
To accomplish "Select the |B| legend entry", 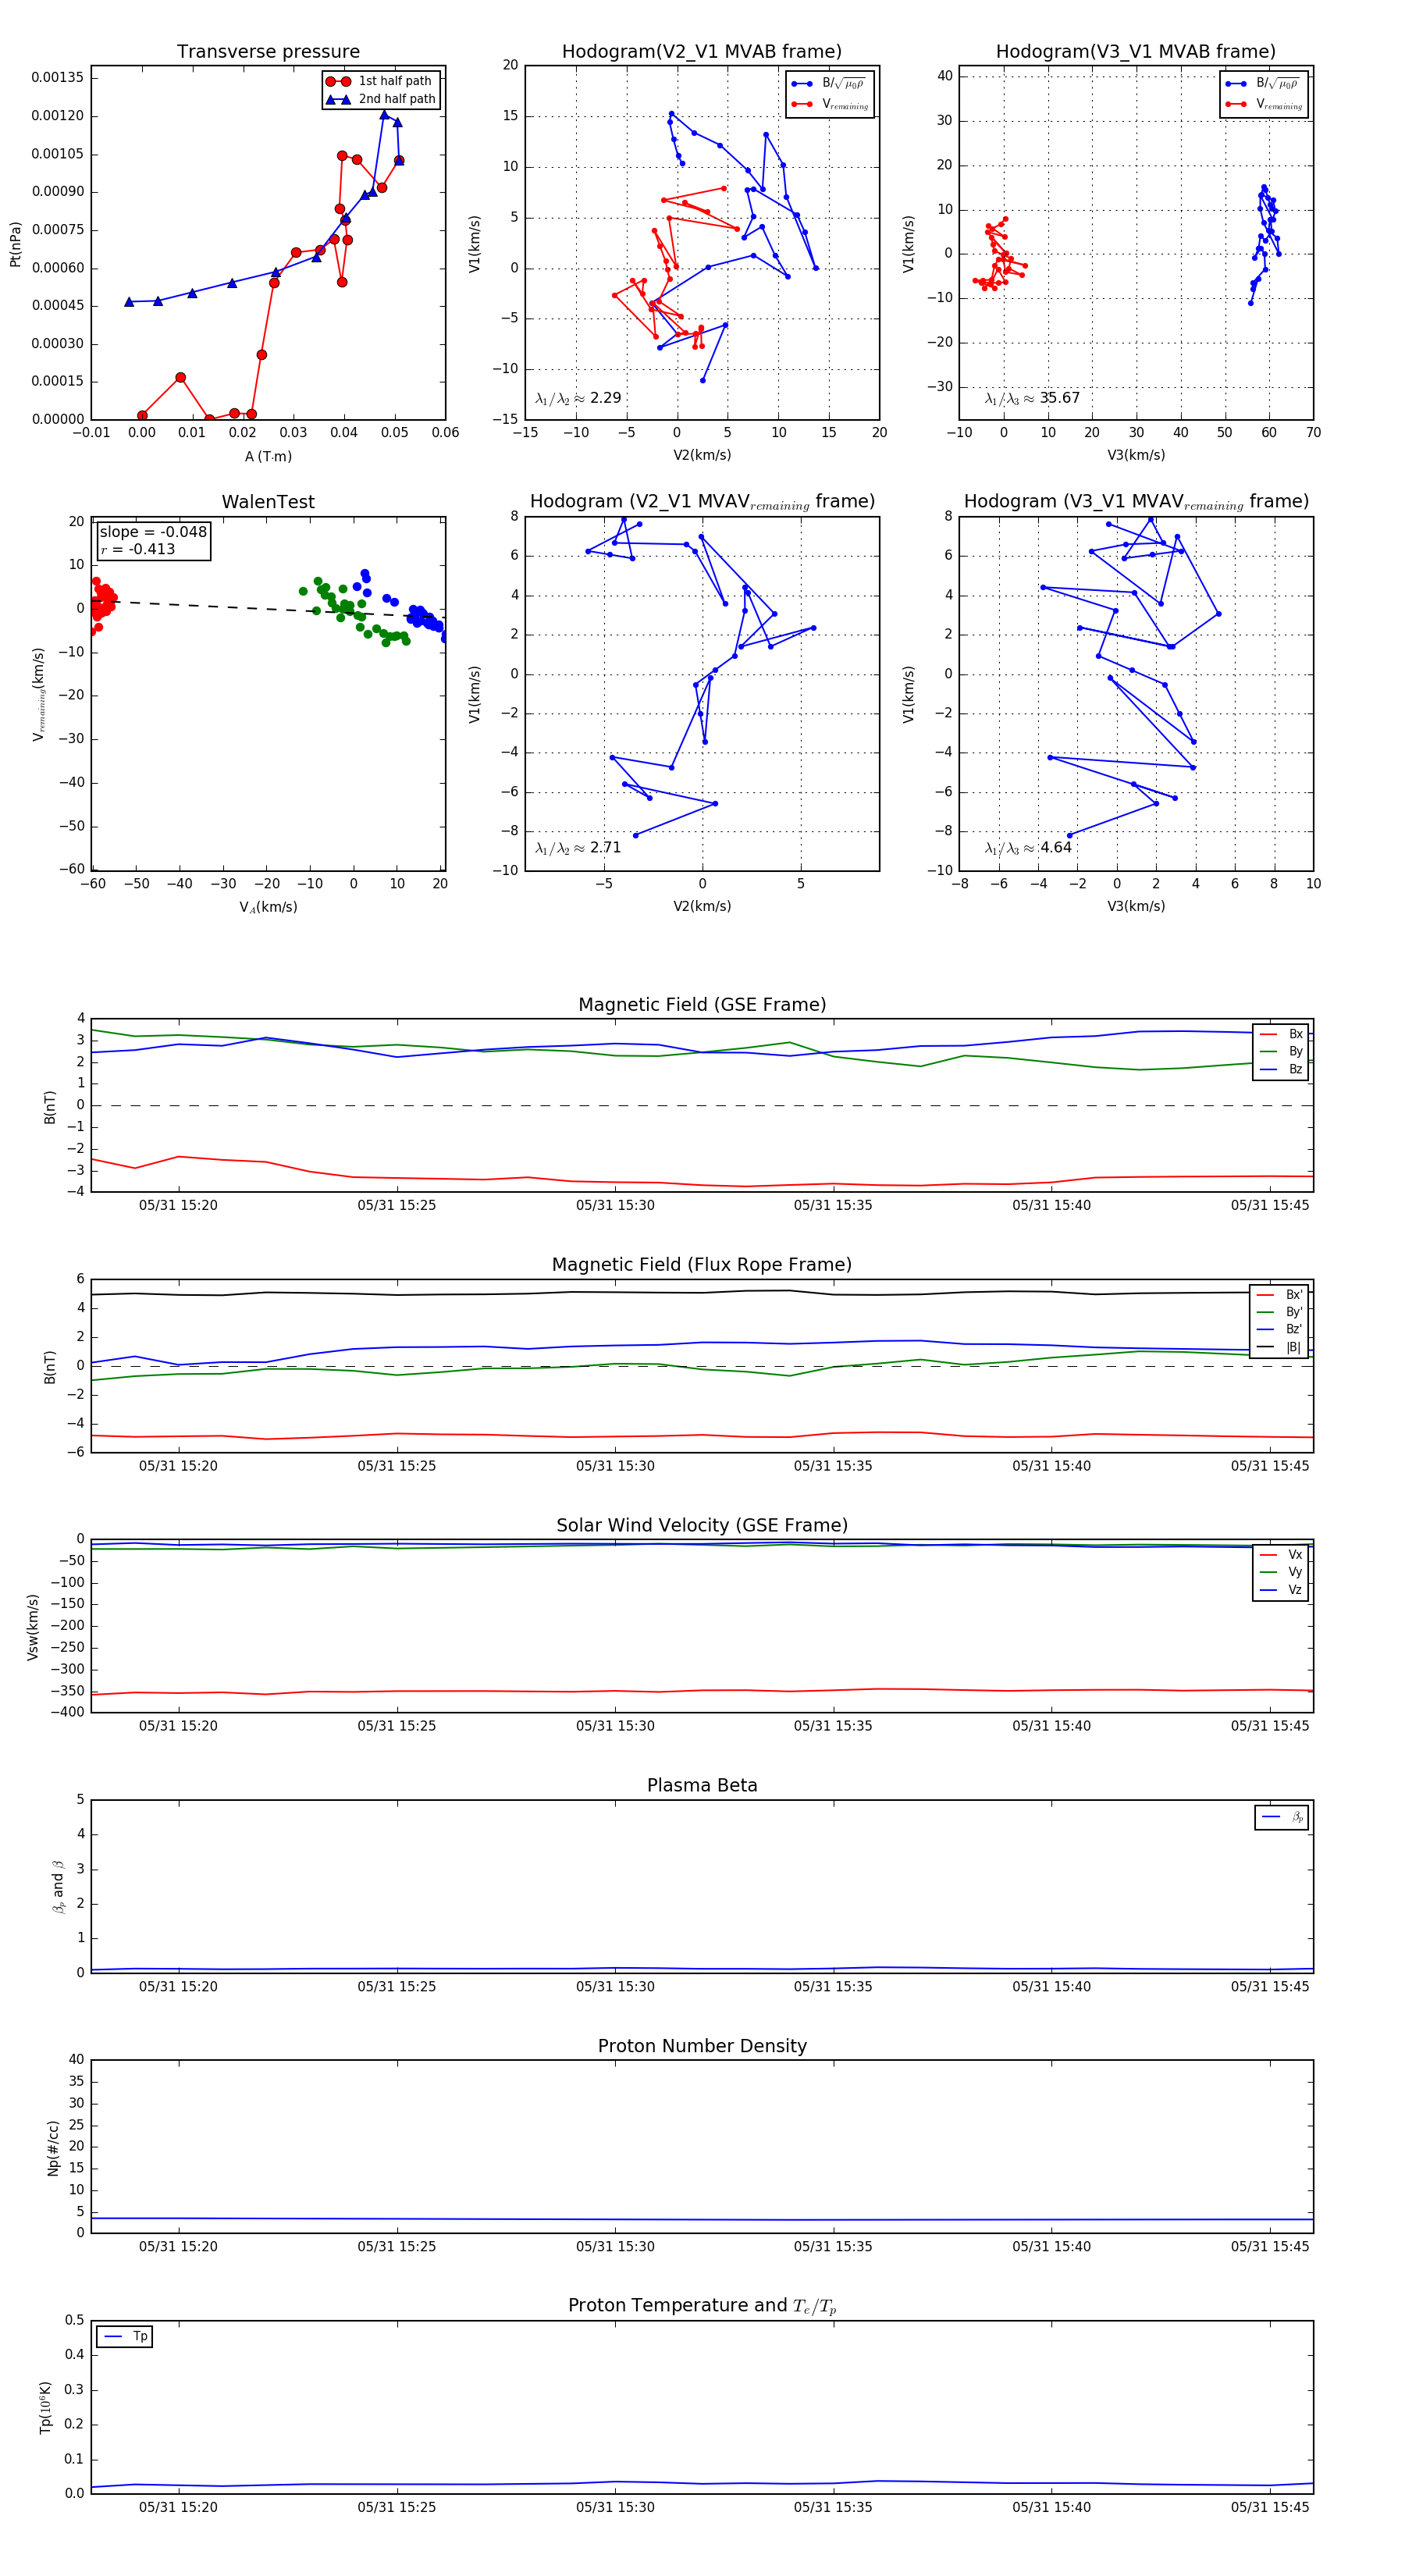I will (1280, 1347).
